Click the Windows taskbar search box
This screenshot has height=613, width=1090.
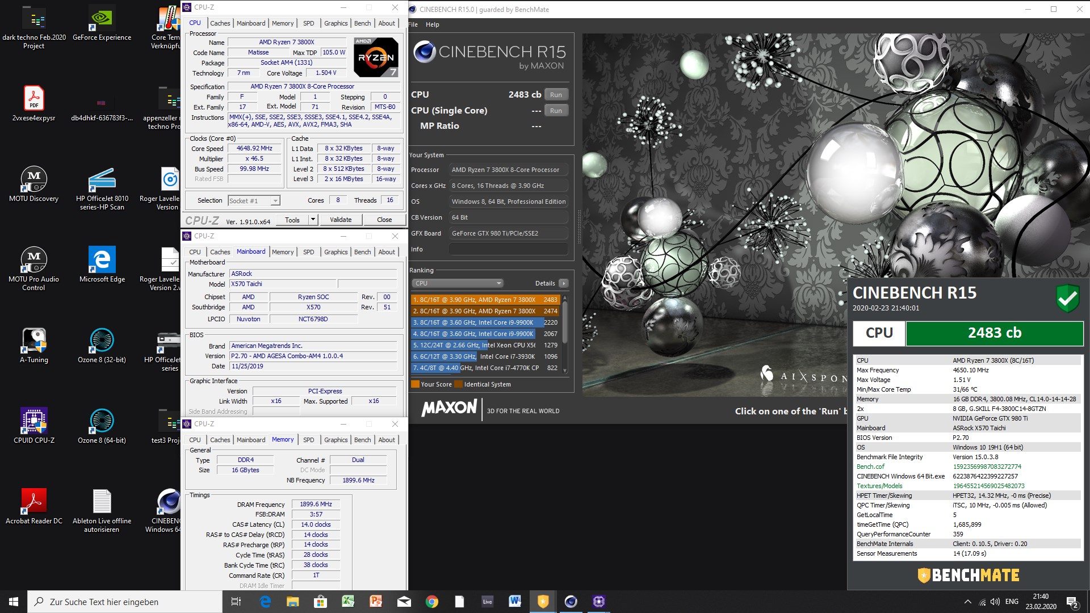click(x=125, y=602)
